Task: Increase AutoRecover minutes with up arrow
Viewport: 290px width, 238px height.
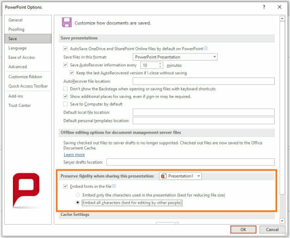Action: [160, 64]
